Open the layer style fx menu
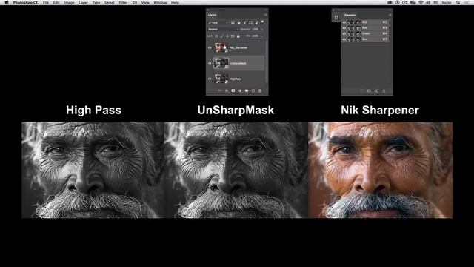This screenshot has width=474, height=267. point(227,90)
